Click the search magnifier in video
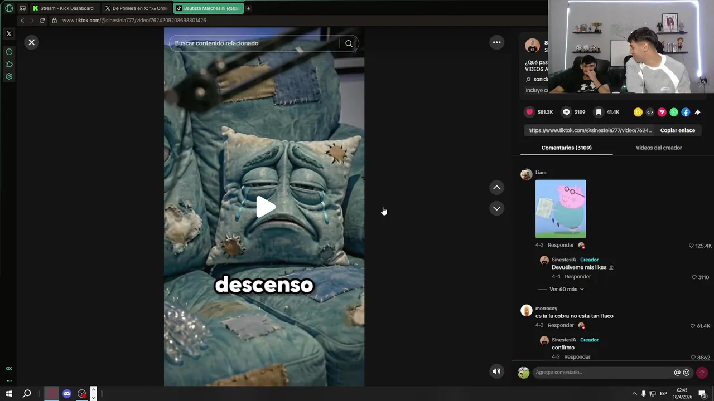 tap(349, 43)
